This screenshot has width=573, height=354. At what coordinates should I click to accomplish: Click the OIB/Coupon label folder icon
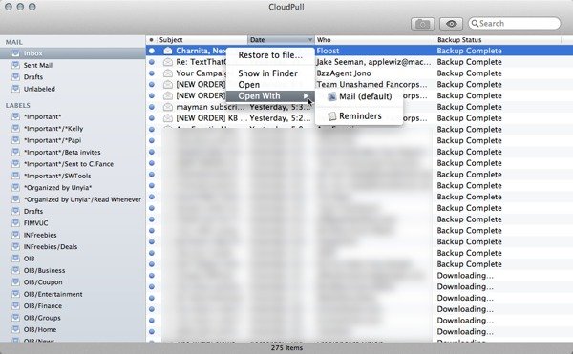coord(15,282)
